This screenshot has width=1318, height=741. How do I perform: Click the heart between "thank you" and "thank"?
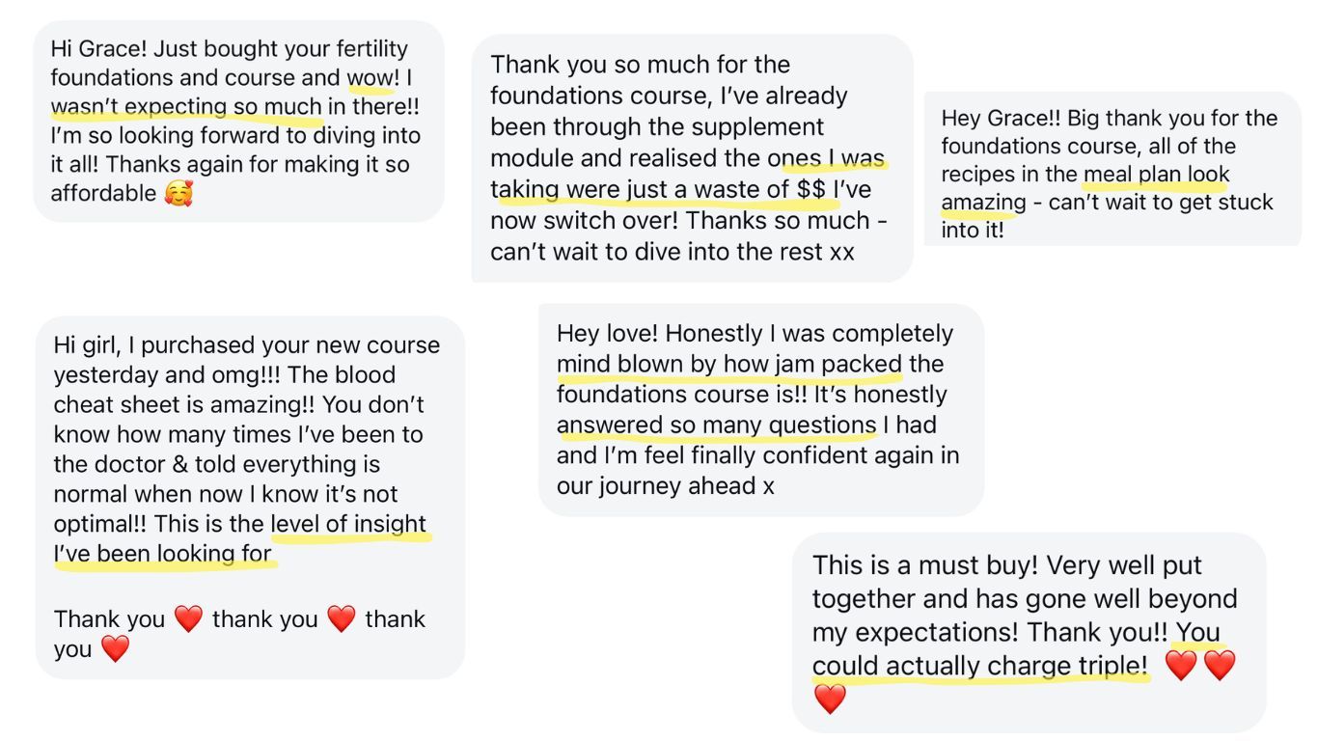point(341,618)
